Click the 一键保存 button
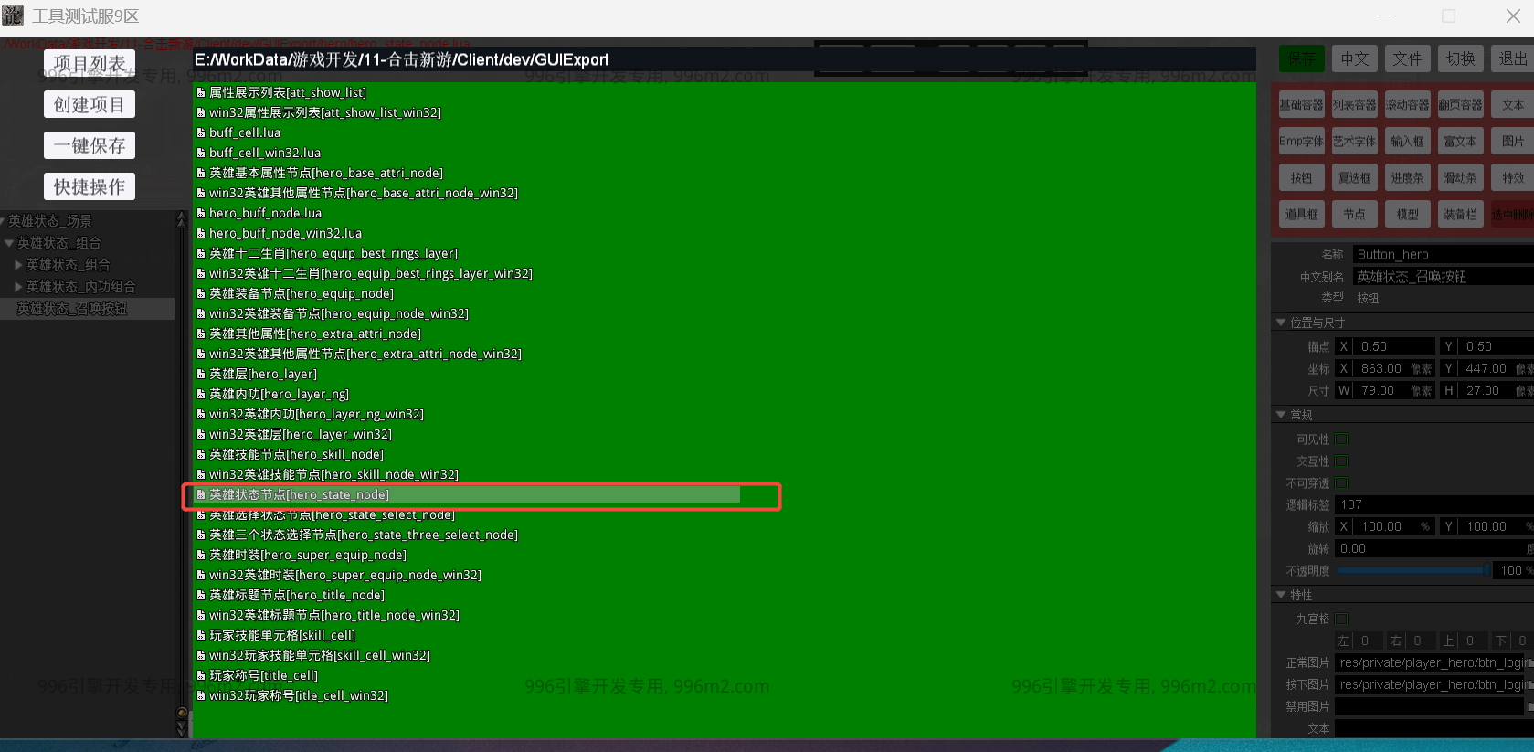Image resolution: width=1534 pixels, height=752 pixels. (90, 145)
